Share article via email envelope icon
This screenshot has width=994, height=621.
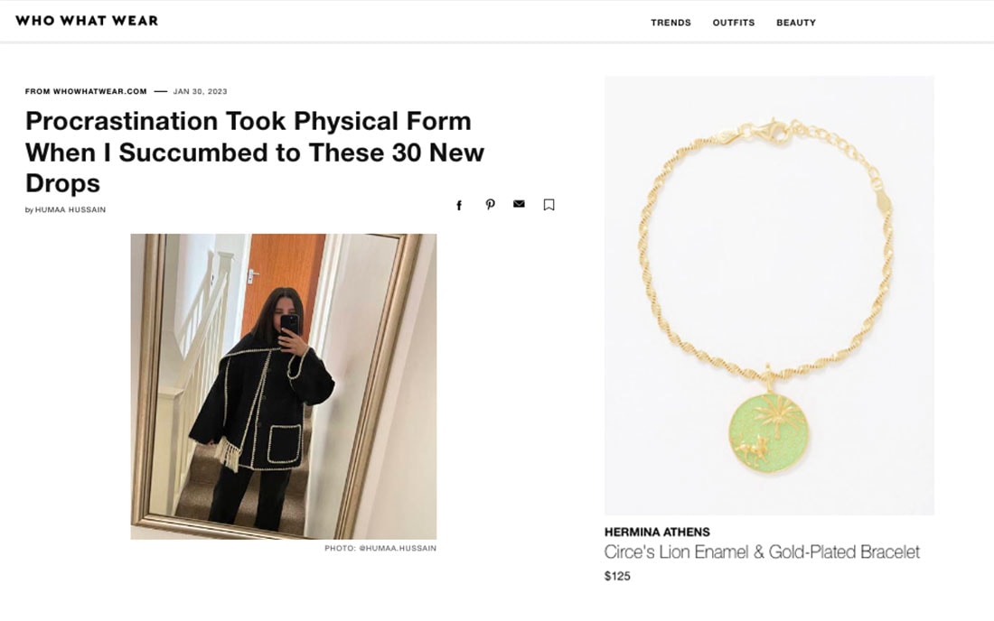tap(520, 204)
